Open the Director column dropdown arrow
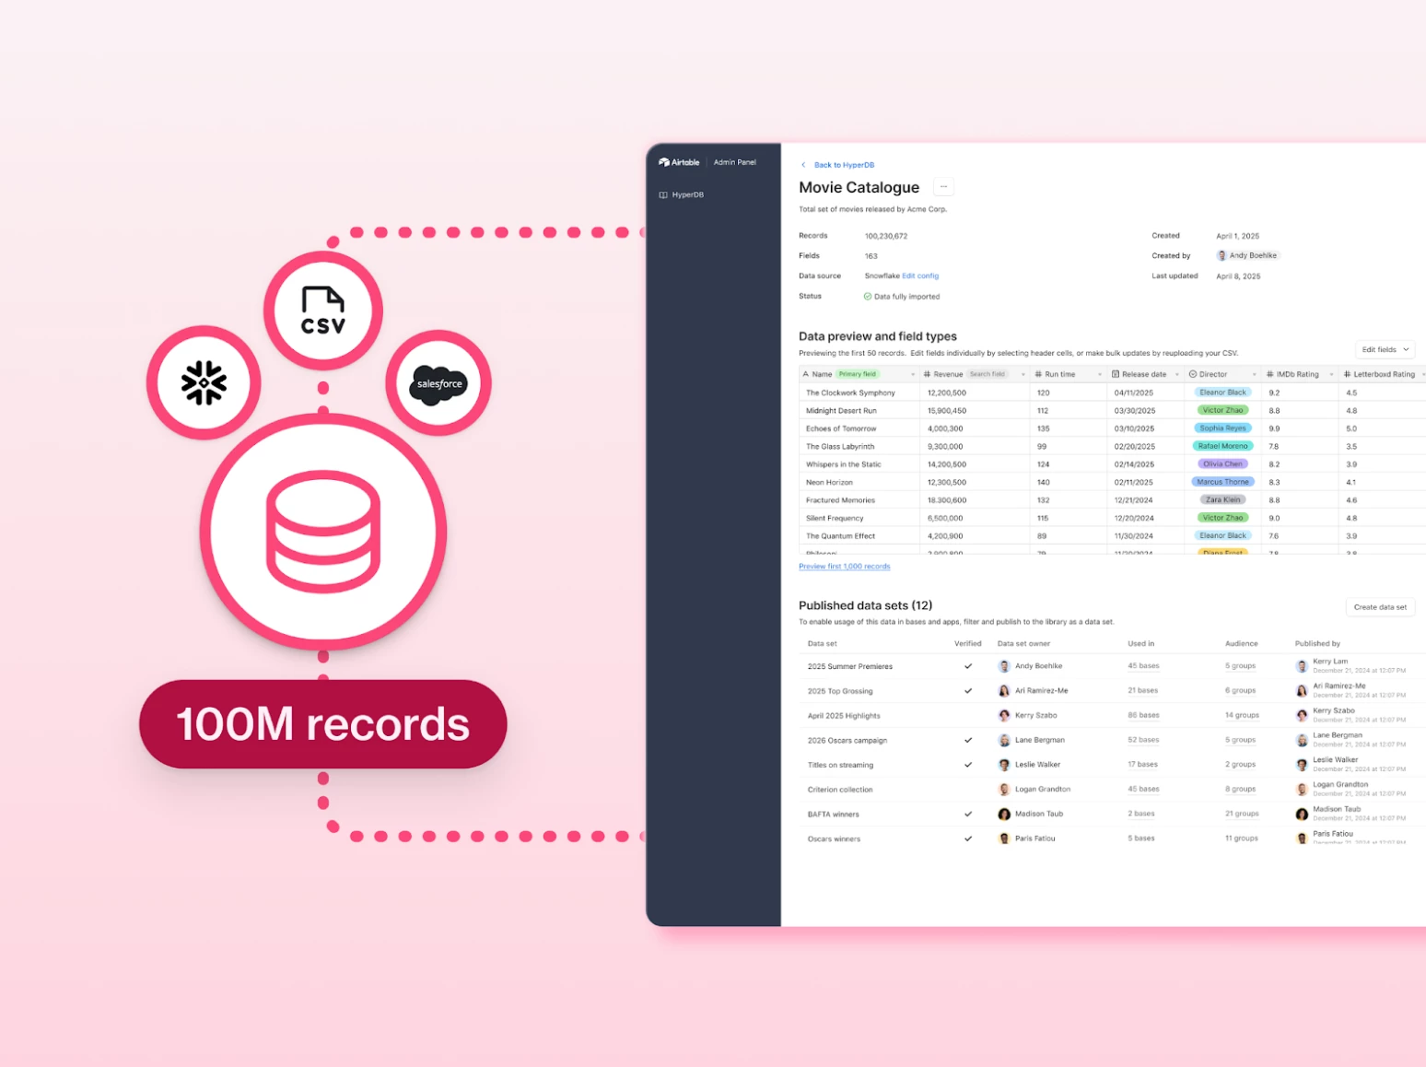The image size is (1426, 1067). (1255, 375)
